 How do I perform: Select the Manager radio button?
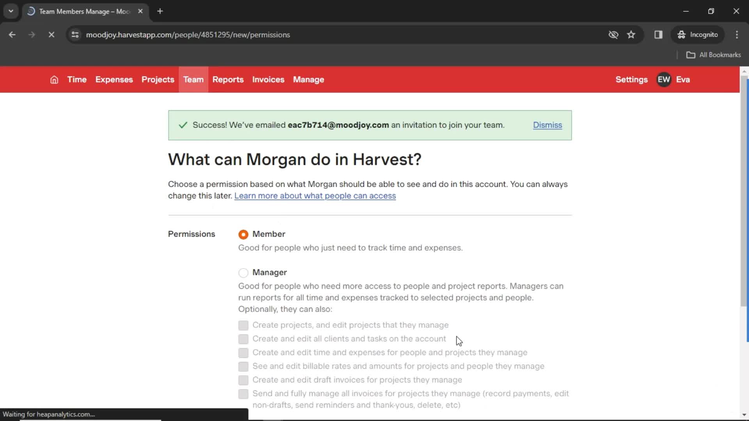pos(243,272)
